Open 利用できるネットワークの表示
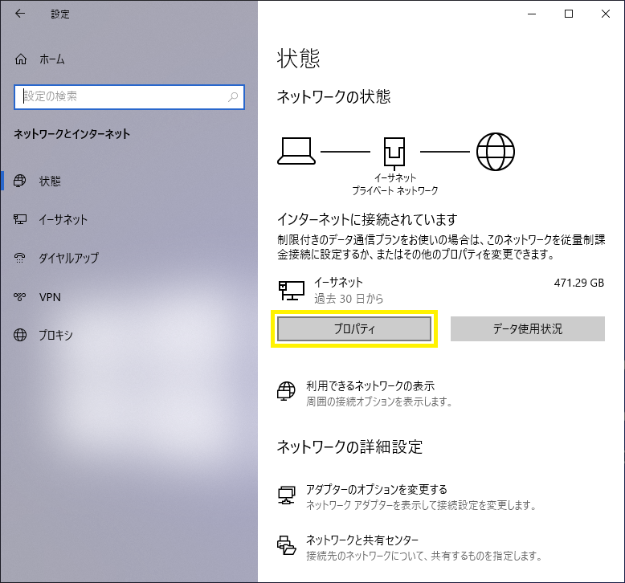The height and width of the screenshot is (583, 625). click(370, 385)
